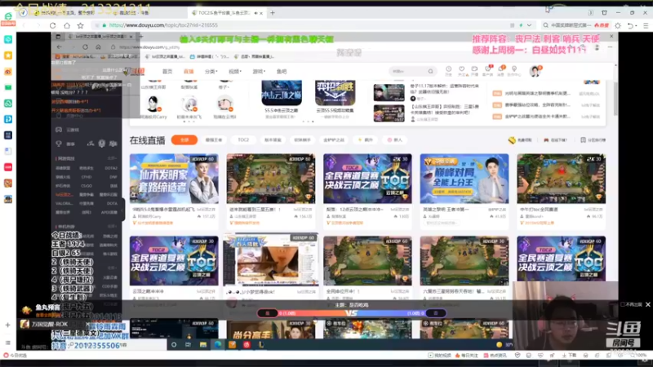
Task: Open 每日关注 in the status bar
Action: pos(466,356)
